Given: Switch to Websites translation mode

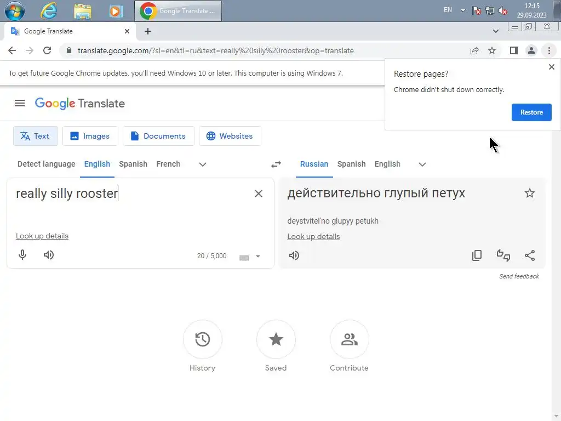Looking at the screenshot, I should pos(230,136).
